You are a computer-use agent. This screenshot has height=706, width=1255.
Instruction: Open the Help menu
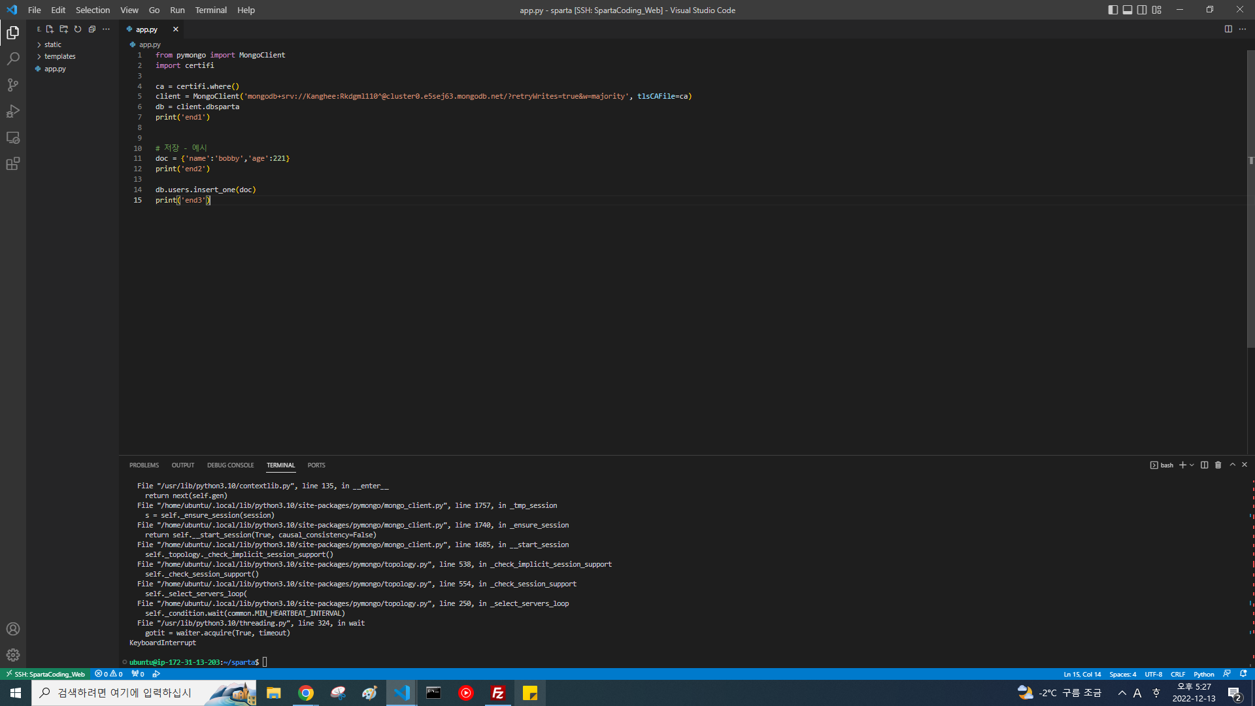246,10
